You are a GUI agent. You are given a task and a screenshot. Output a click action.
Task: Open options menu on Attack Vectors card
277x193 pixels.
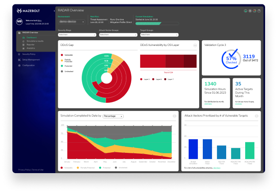(257, 116)
